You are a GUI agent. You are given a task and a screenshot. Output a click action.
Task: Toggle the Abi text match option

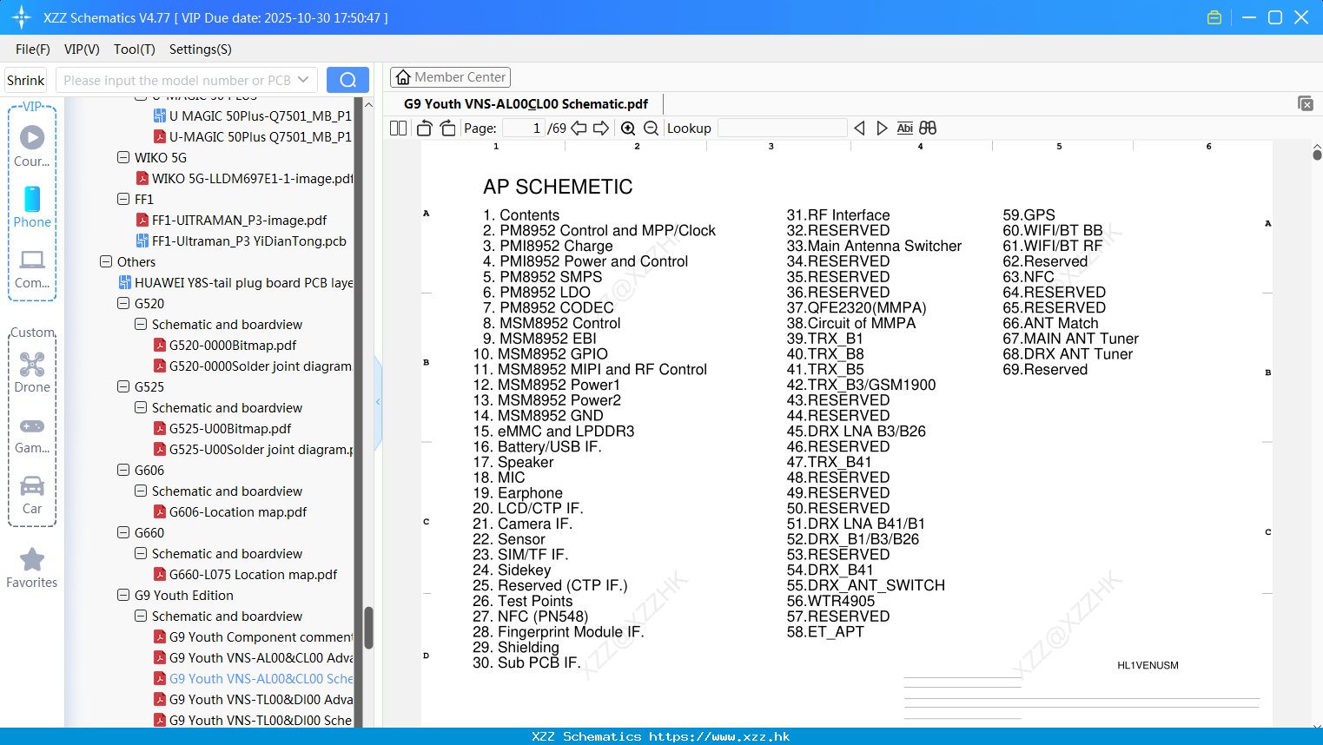(904, 129)
